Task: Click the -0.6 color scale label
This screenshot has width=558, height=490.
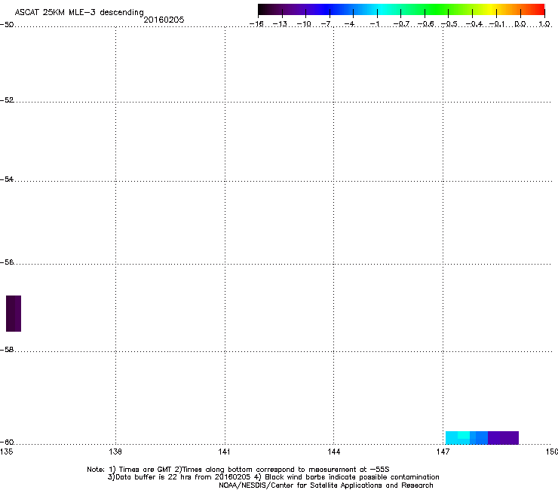Action: [425, 24]
